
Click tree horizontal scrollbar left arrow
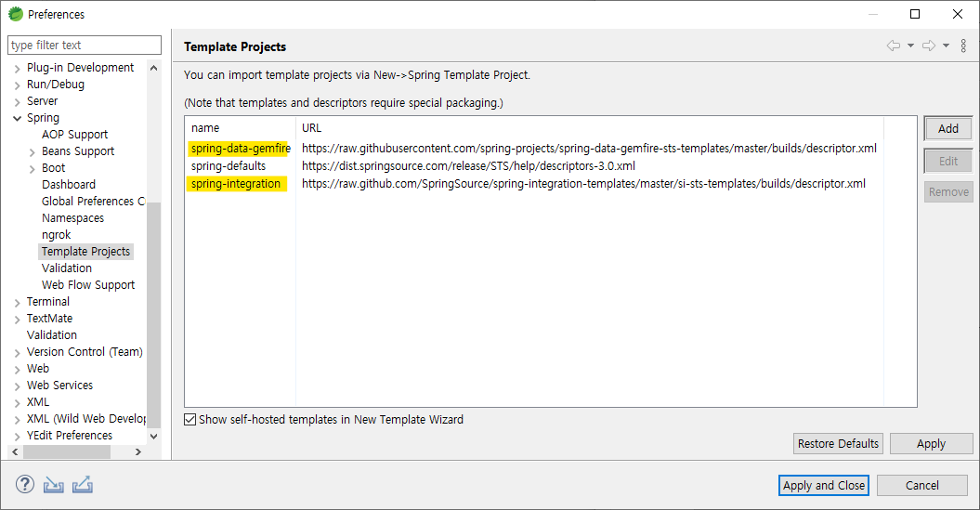[x=15, y=451]
